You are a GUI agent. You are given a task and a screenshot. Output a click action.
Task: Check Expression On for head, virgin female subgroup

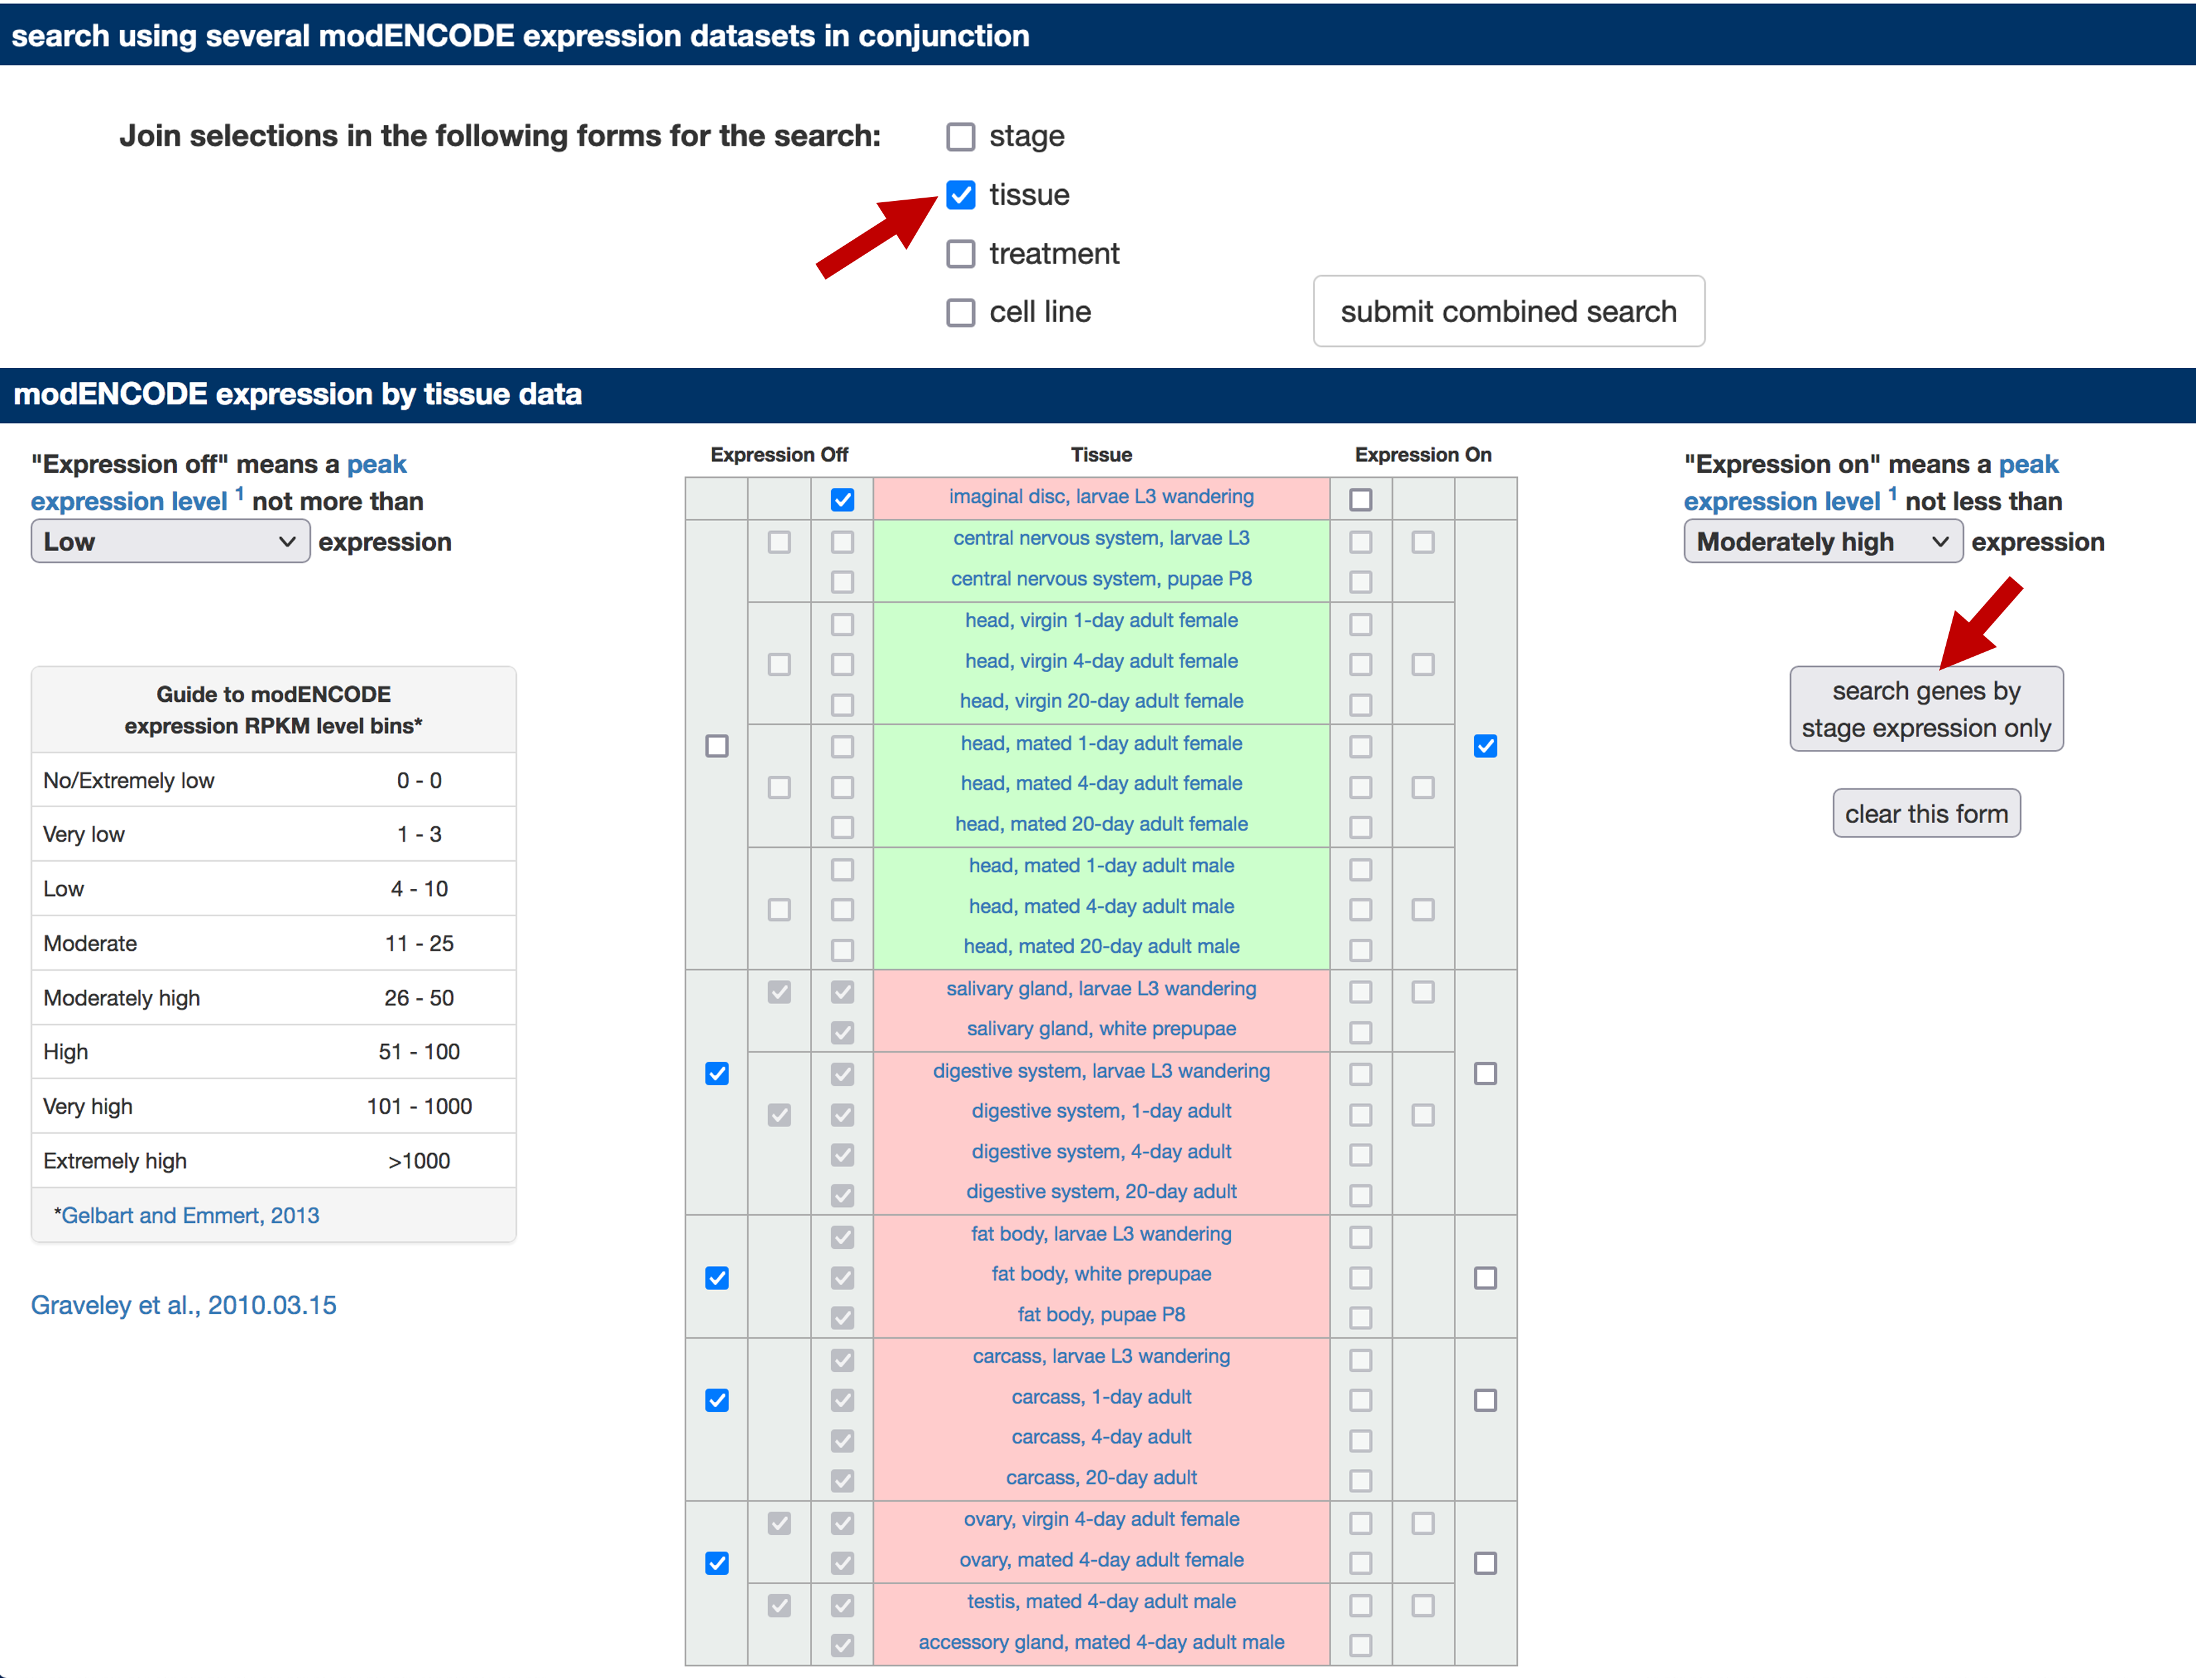pyautogui.click(x=1423, y=664)
